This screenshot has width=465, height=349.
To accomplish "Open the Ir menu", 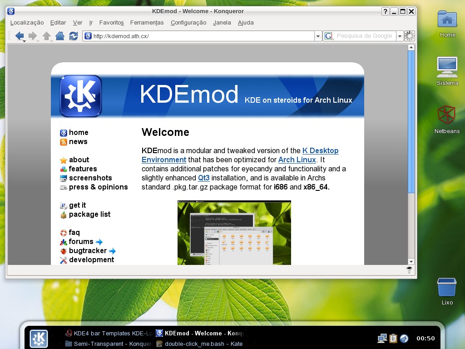I will [91, 23].
